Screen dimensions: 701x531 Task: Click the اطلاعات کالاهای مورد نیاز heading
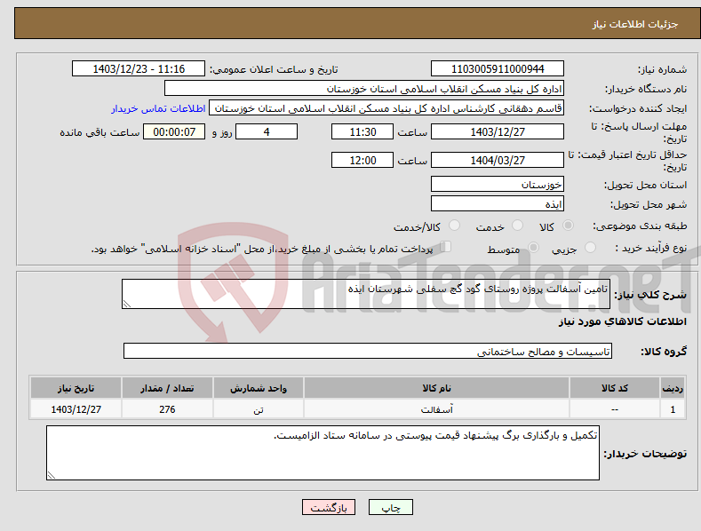pos(622,321)
